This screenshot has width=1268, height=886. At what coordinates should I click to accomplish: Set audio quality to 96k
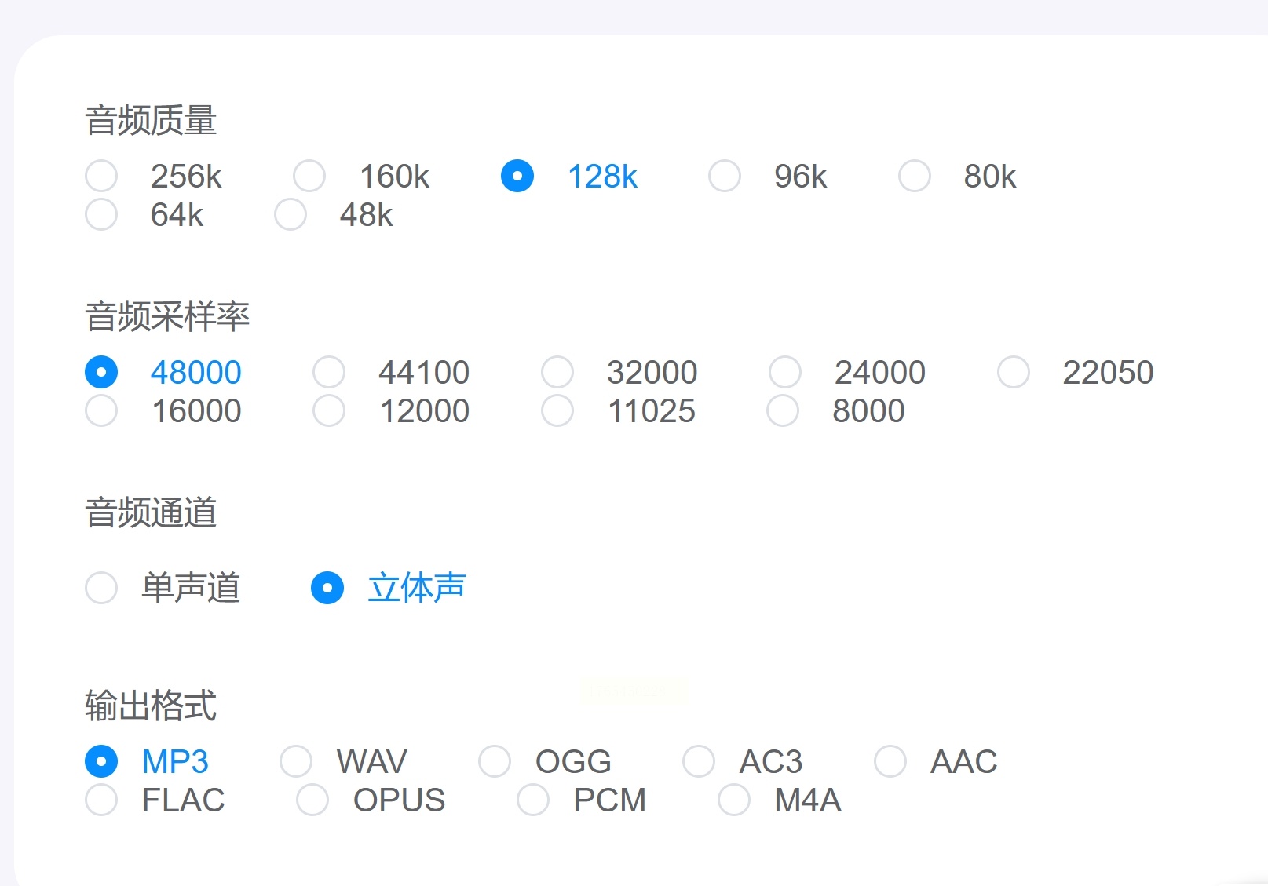(724, 177)
